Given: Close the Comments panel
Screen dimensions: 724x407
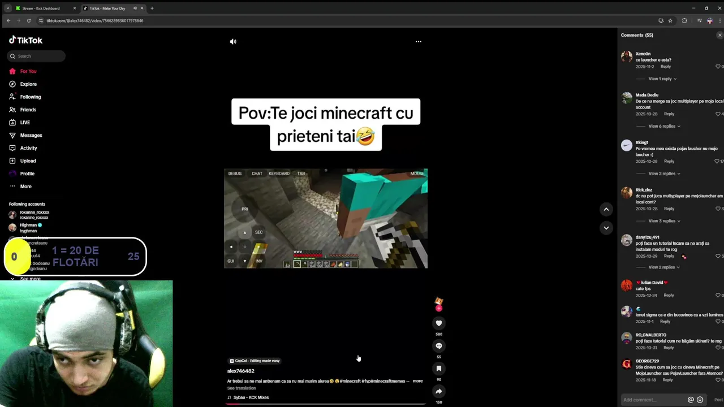Looking at the screenshot, I should pyautogui.click(x=719, y=35).
